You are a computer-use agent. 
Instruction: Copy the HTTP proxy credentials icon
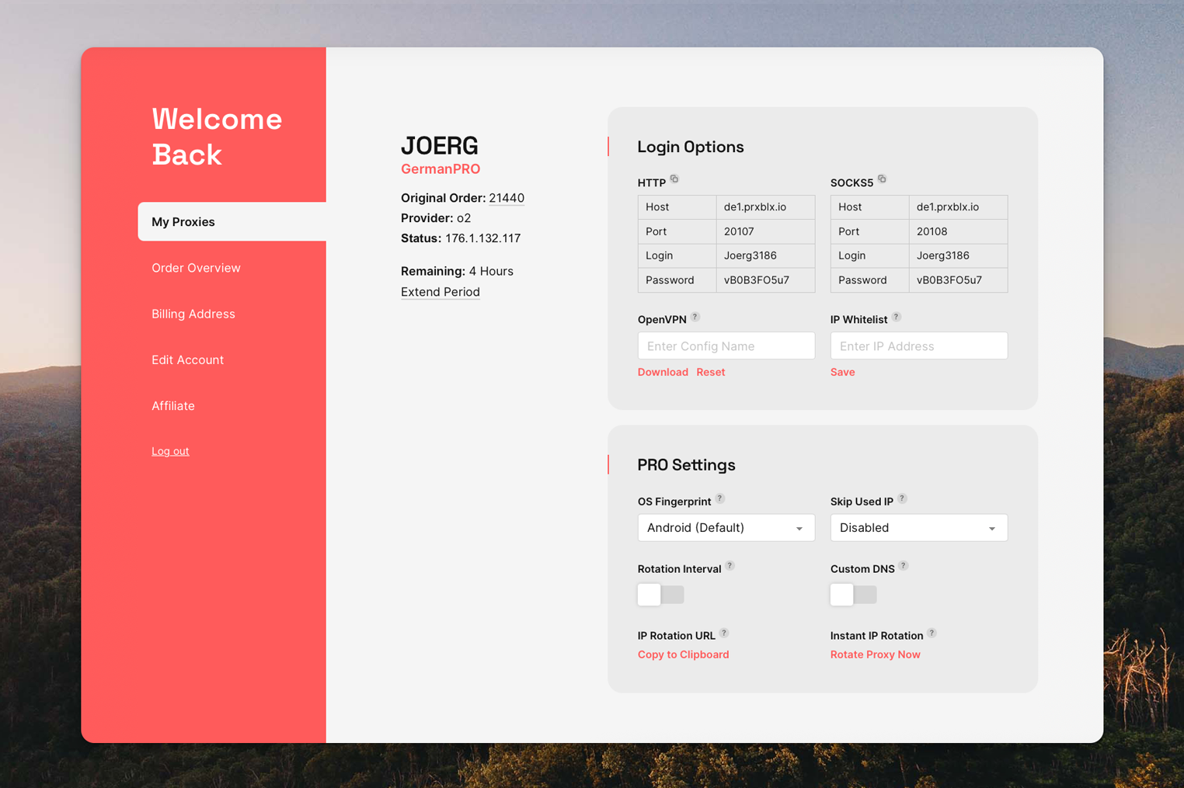674,179
